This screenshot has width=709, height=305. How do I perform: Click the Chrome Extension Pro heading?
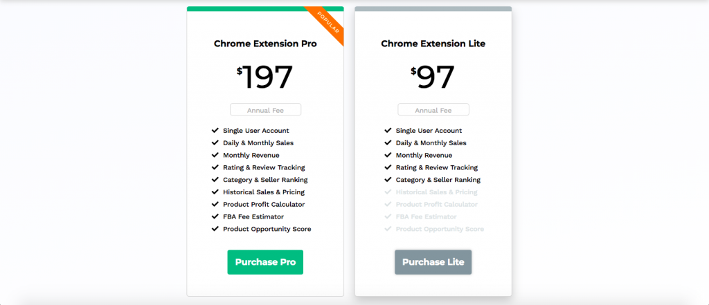265,44
